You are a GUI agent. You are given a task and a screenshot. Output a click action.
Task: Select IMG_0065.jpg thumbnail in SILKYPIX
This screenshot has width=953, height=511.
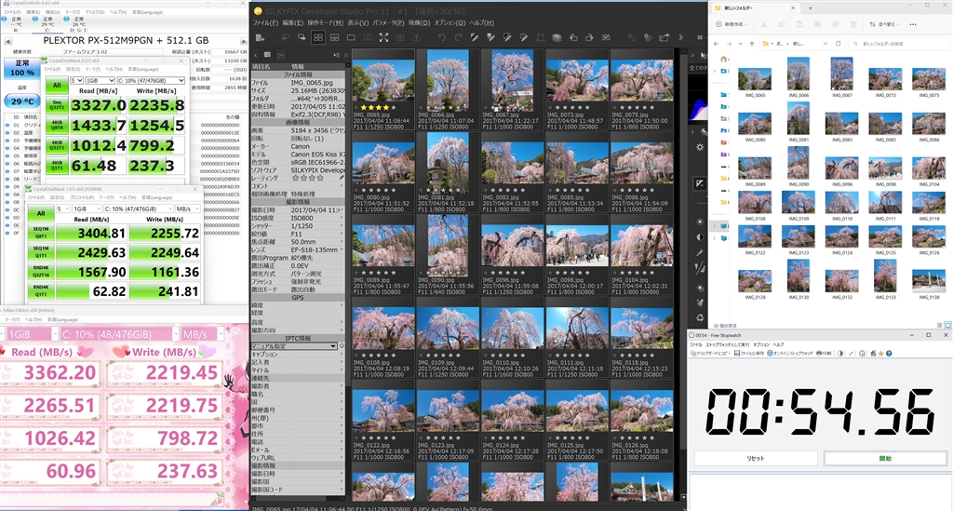tap(383, 79)
